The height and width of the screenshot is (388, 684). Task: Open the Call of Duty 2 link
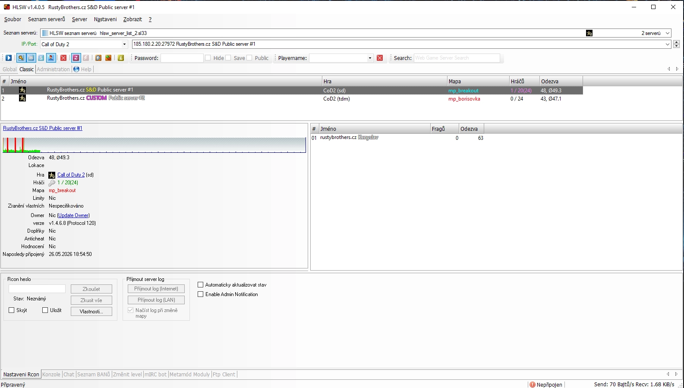coord(71,175)
